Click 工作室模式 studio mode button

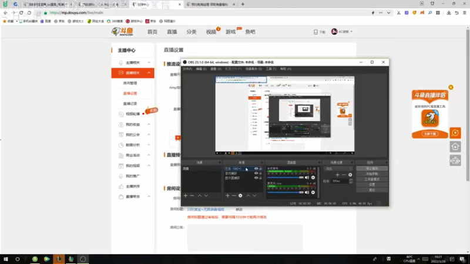(x=372, y=180)
